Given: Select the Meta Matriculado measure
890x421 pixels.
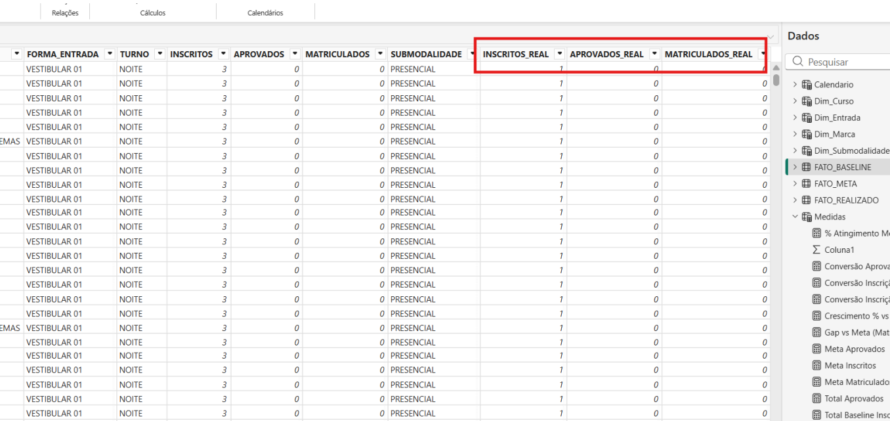Looking at the screenshot, I should 857,382.
